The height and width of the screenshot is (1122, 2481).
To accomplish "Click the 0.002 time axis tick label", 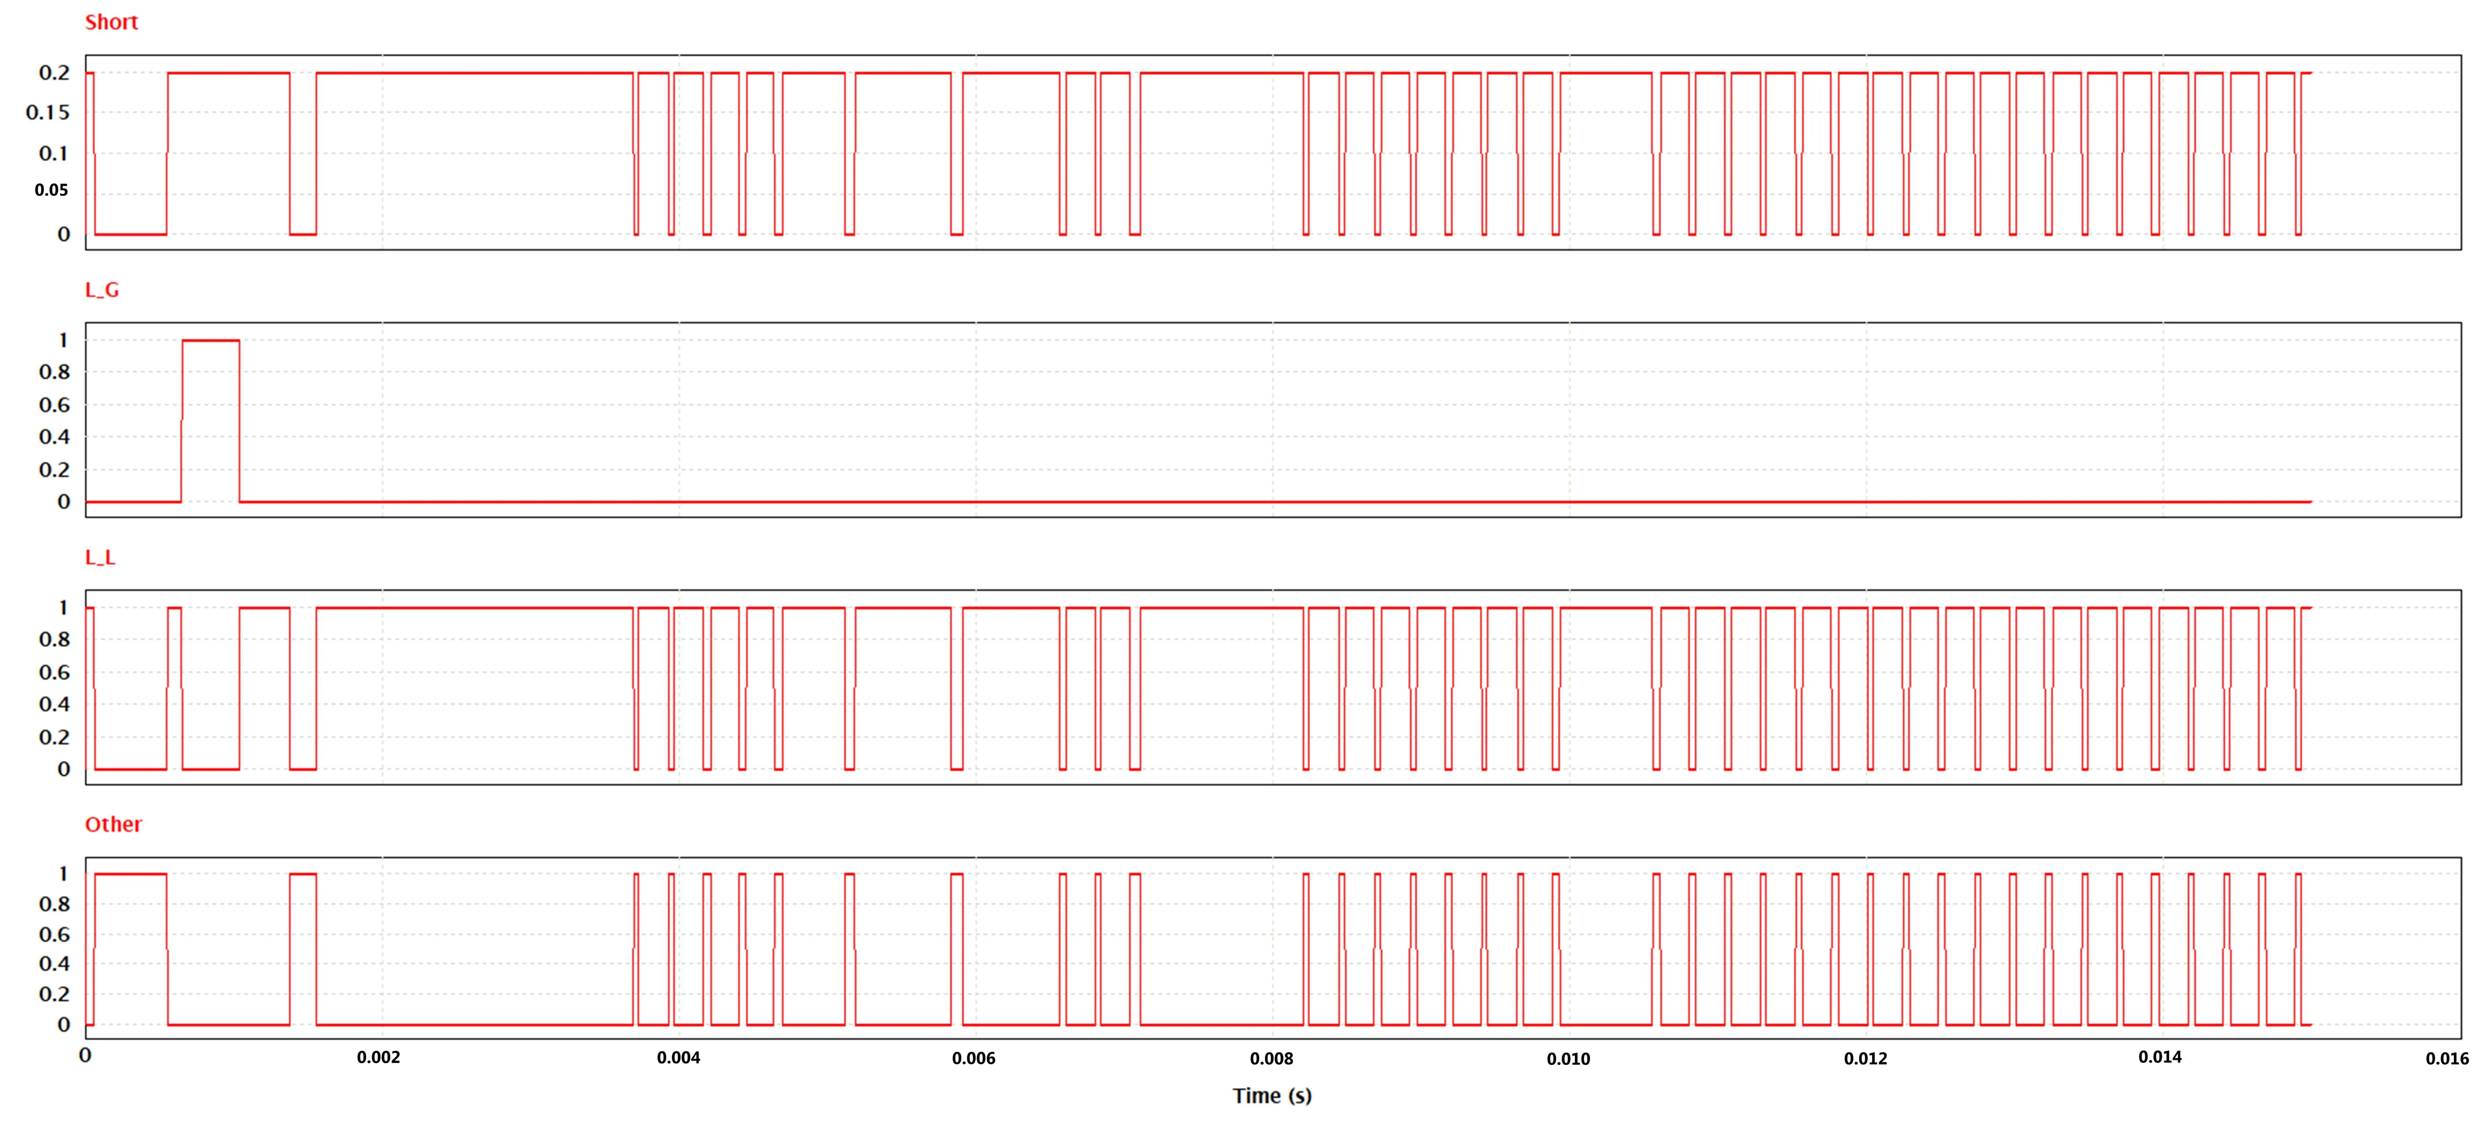I will coord(379,1057).
